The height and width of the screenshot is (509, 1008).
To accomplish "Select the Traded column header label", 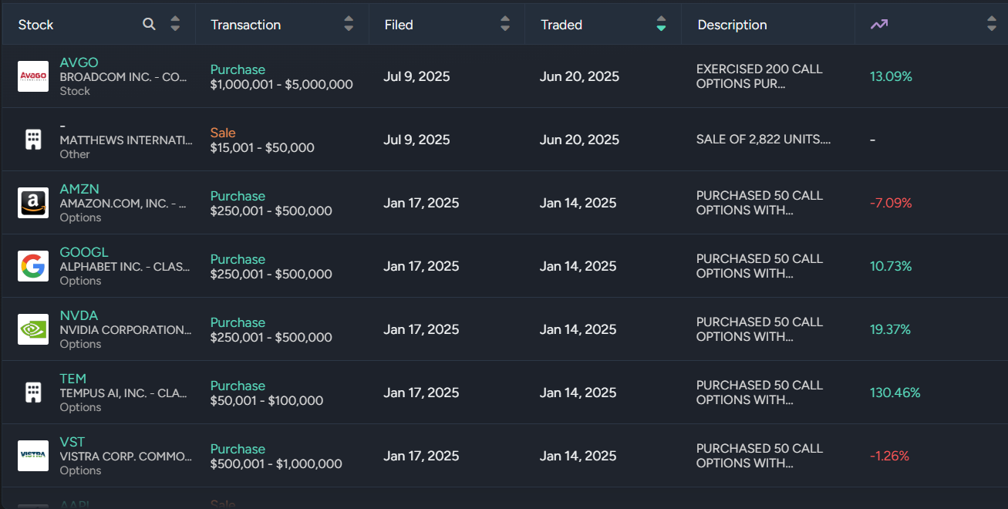I will pyautogui.click(x=561, y=25).
